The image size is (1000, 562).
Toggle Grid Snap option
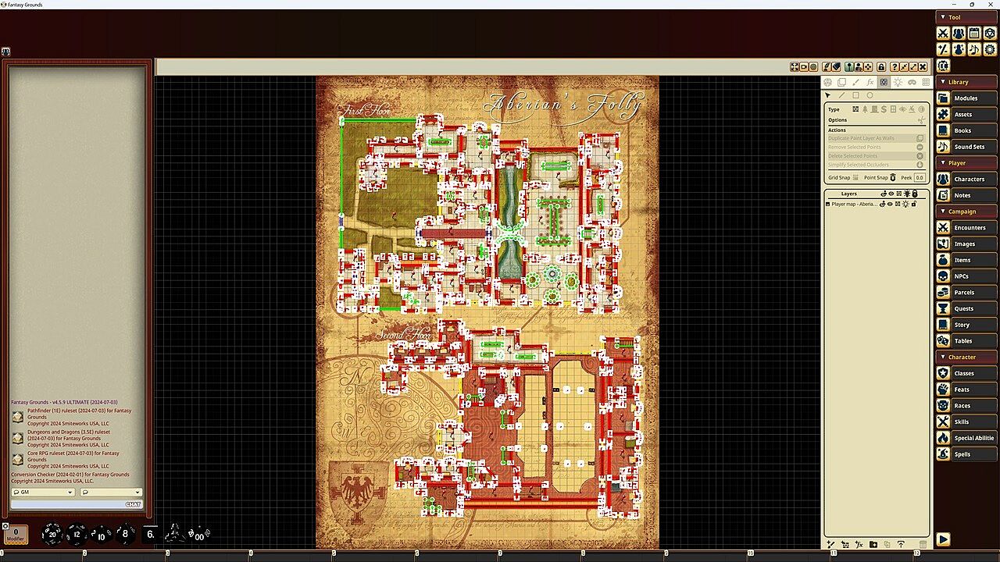pyautogui.click(x=855, y=177)
